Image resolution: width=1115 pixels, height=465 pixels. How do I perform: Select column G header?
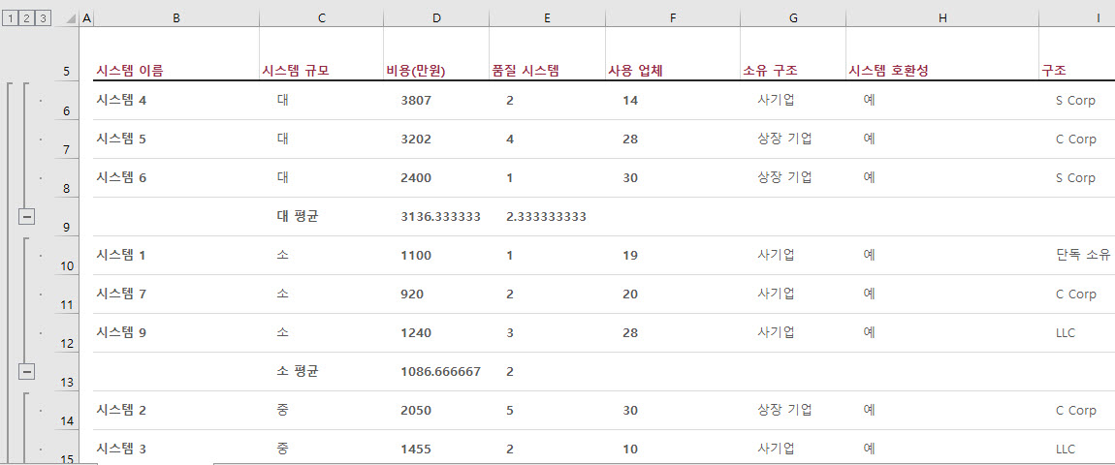793,18
